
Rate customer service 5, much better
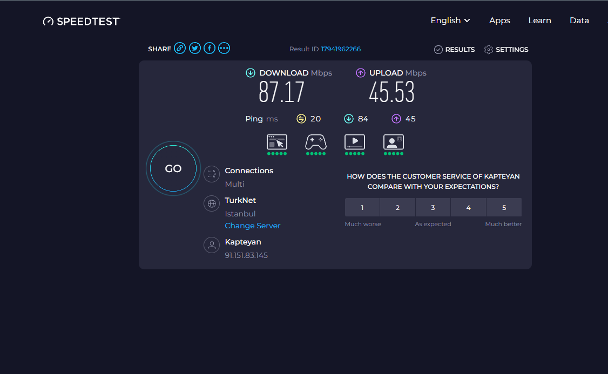click(x=504, y=207)
